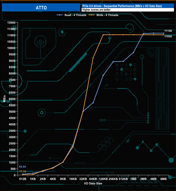
Task: Click the Read line data point at 64KB
Action: pos(93,103)
